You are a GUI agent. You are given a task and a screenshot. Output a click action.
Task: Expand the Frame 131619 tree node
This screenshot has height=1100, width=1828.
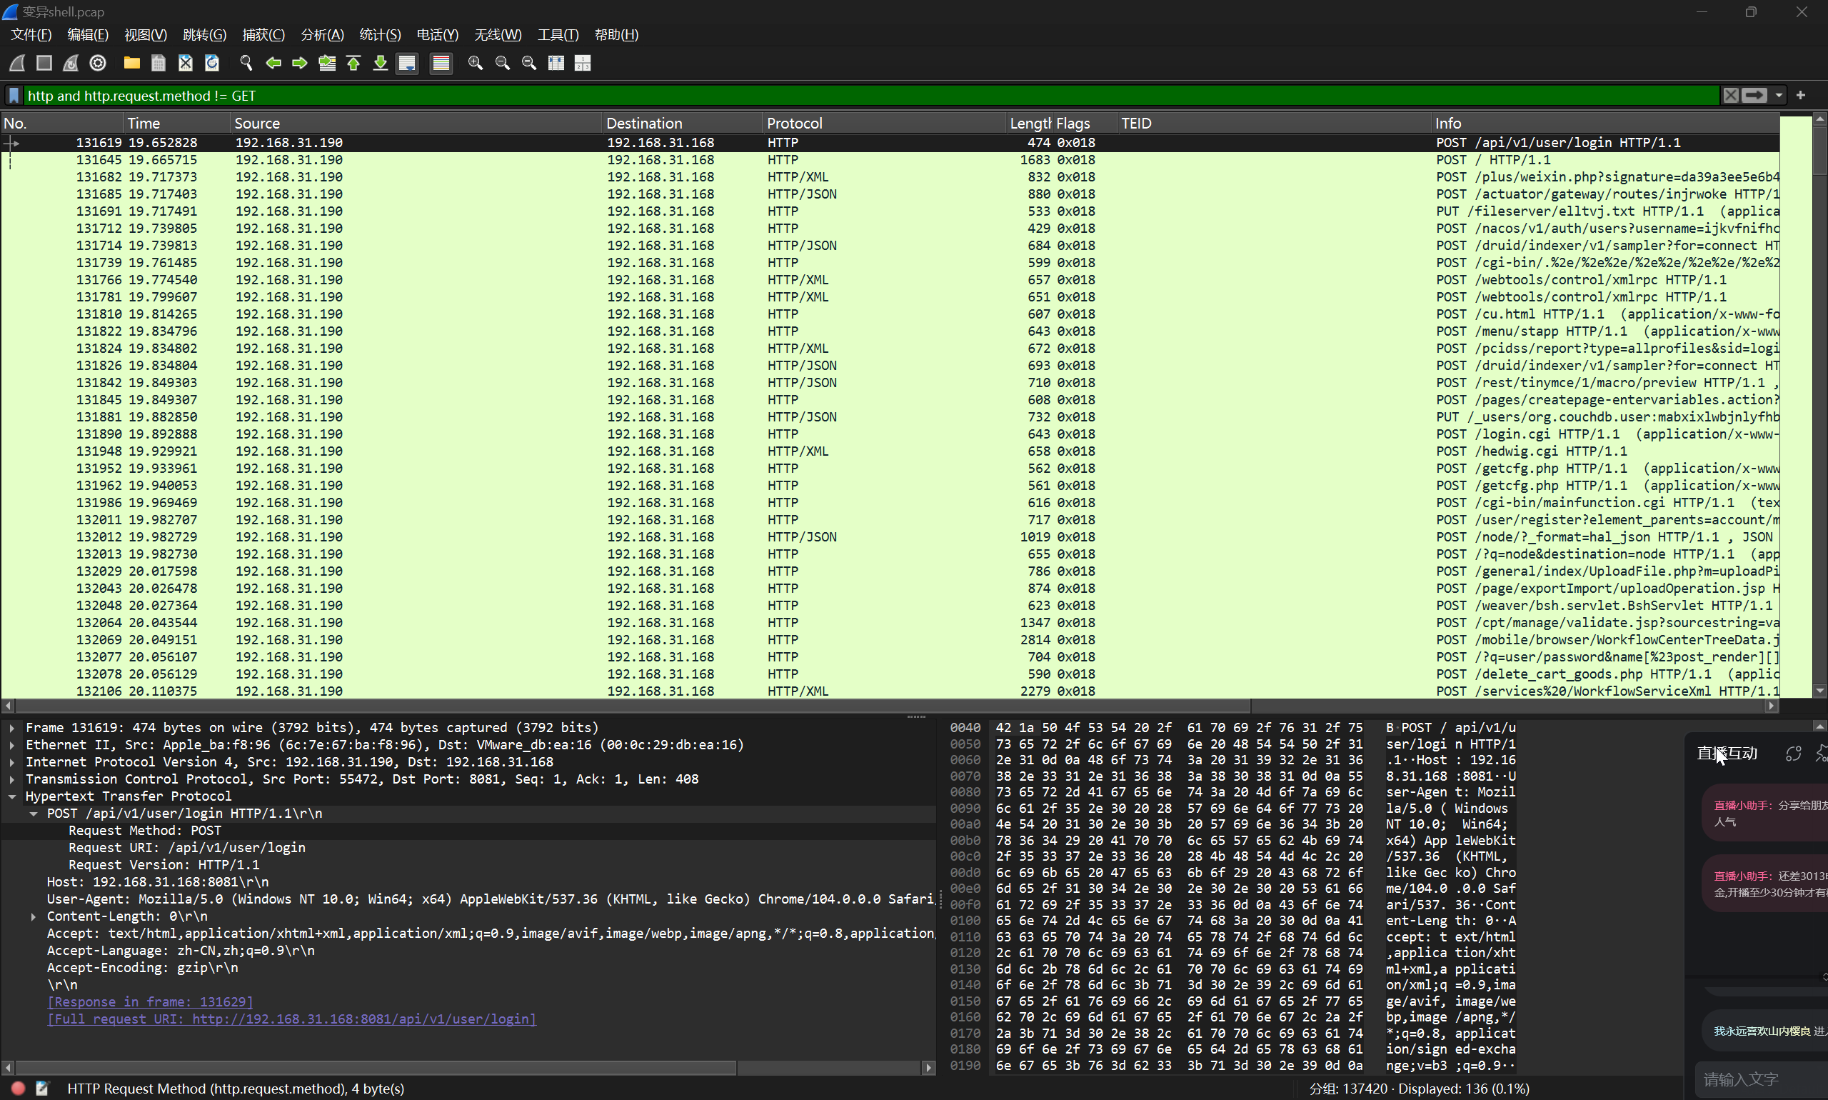pyautogui.click(x=12, y=728)
